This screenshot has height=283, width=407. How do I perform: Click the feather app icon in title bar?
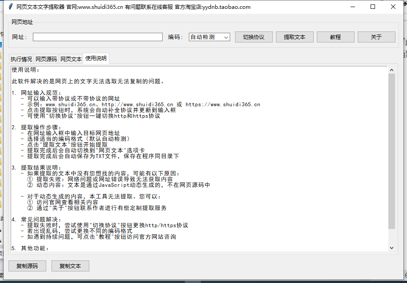(x=10, y=7)
